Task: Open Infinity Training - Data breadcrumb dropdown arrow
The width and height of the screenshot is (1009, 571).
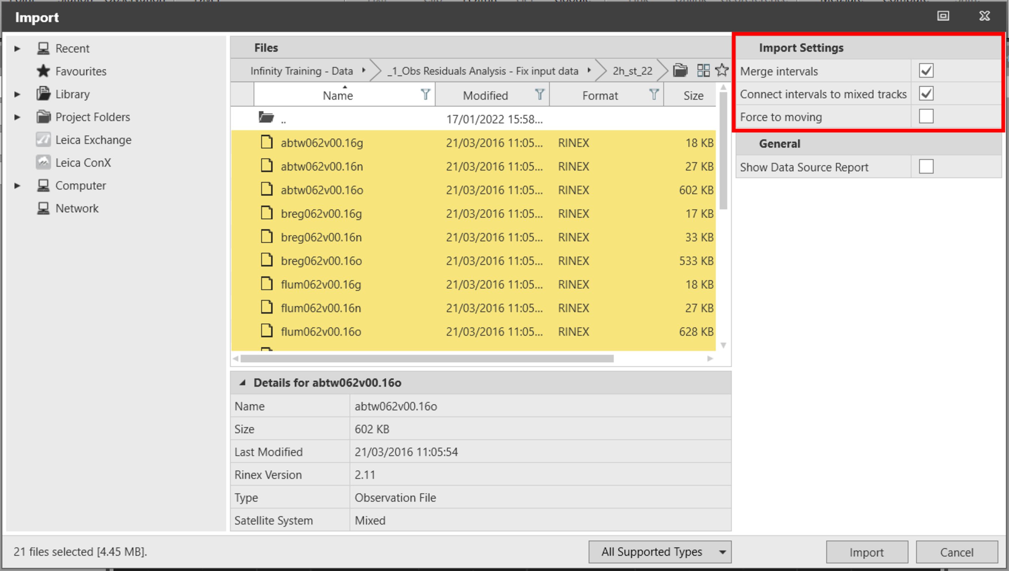Action: tap(363, 70)
